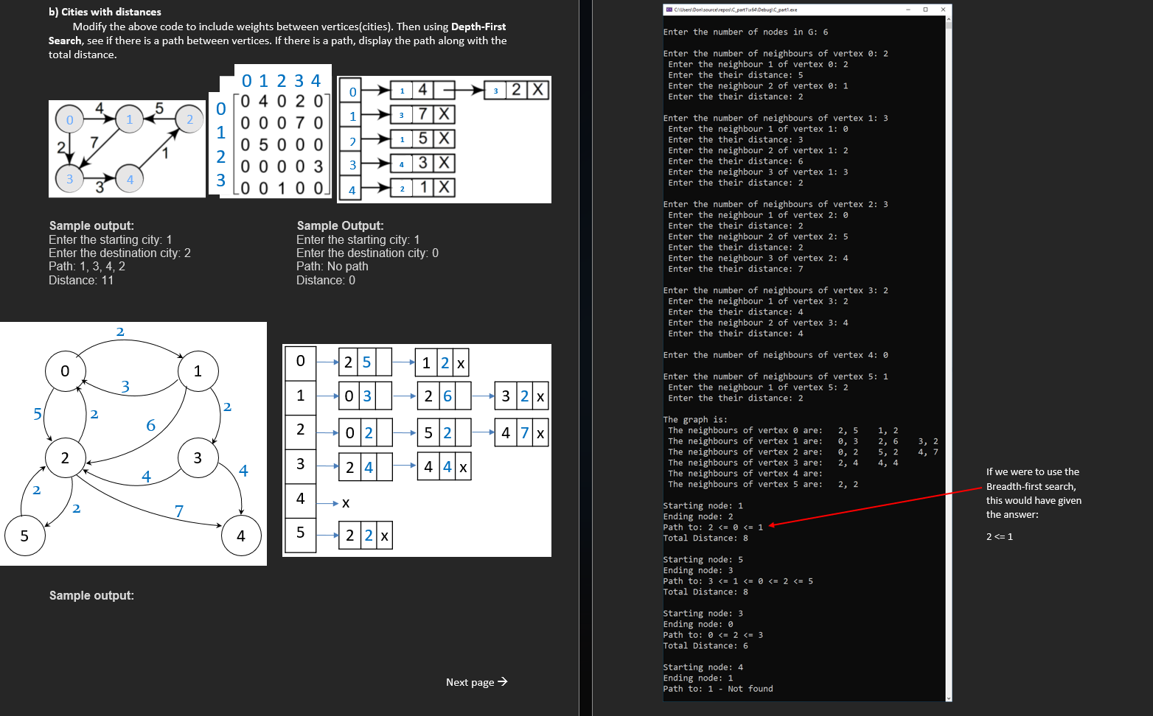Maximize the C_part1.exe console window
This screenshot has height=716, width=1153.
click(x=924, y=9)
